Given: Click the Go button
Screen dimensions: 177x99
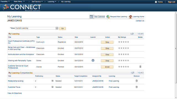Looking at the screenshot, I should click(63, 28).
